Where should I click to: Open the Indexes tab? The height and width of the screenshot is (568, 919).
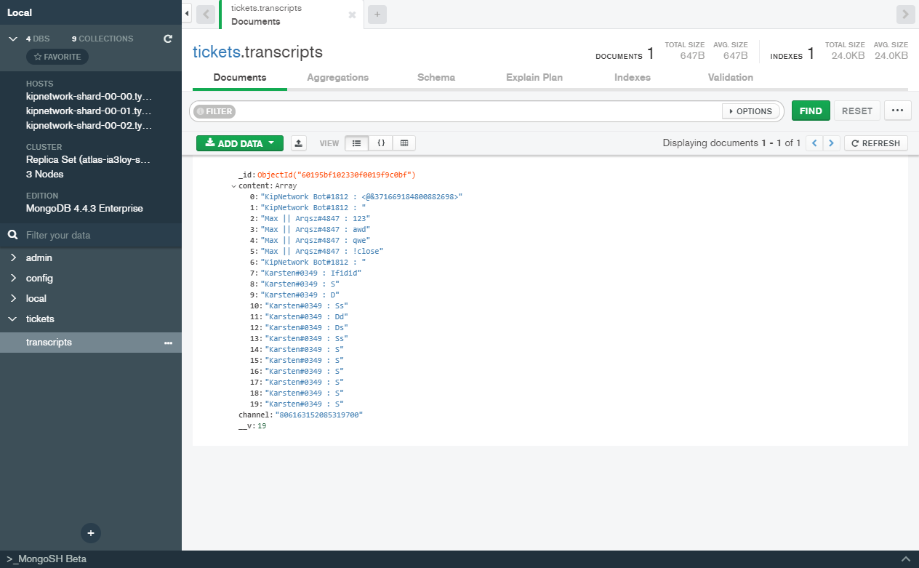coord(632,77)
